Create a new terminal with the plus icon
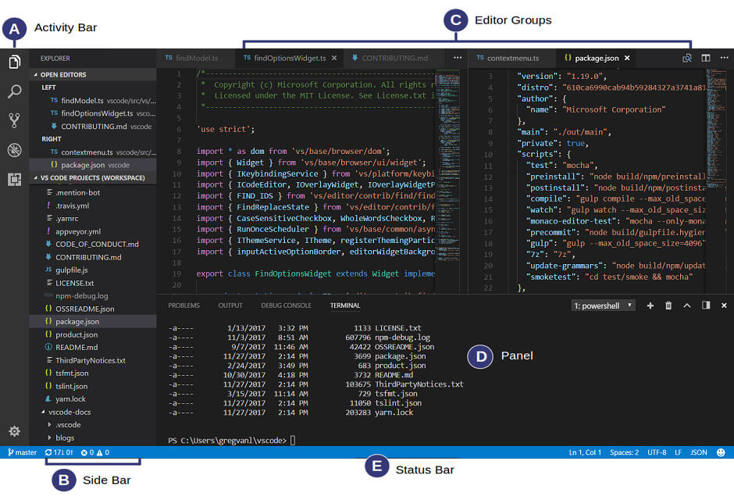 click(x=650, y=305)
